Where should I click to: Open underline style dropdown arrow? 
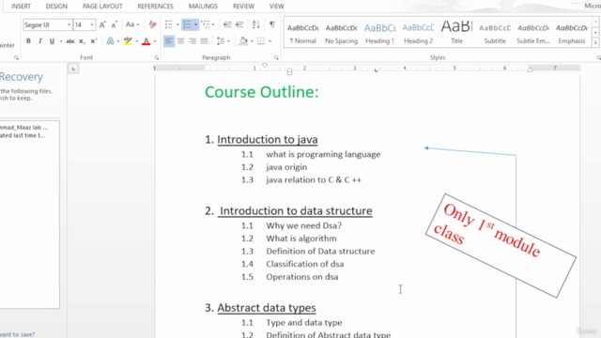(x=60, y=41)
